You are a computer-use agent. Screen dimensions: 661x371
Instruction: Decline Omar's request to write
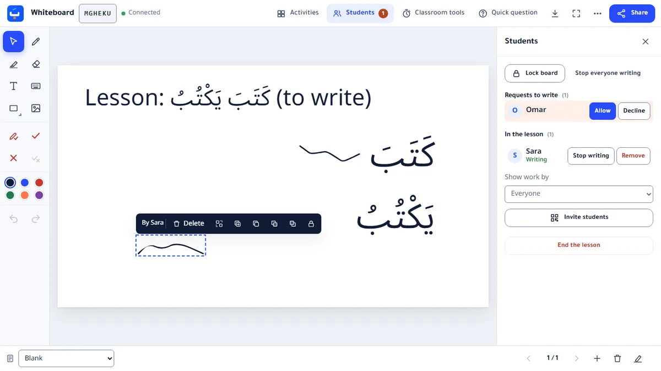(634, 111)
